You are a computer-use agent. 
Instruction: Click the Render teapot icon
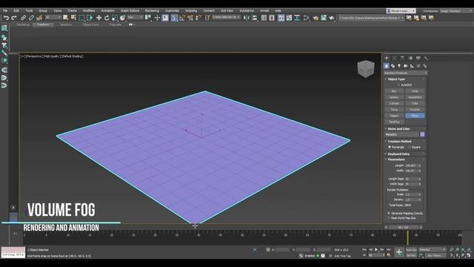tap(332, 18)
